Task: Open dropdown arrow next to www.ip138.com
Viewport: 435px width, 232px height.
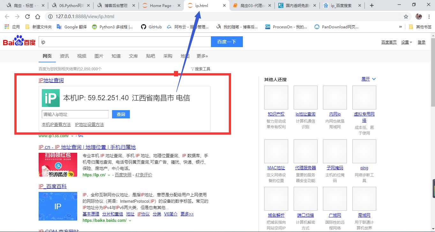Action: [x=72, y=136]
